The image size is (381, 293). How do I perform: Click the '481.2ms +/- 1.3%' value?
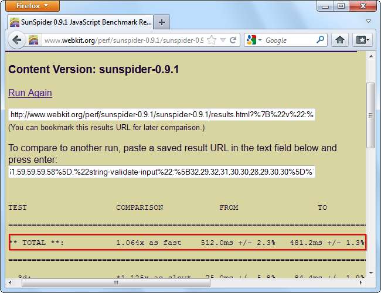pos(327,243)
